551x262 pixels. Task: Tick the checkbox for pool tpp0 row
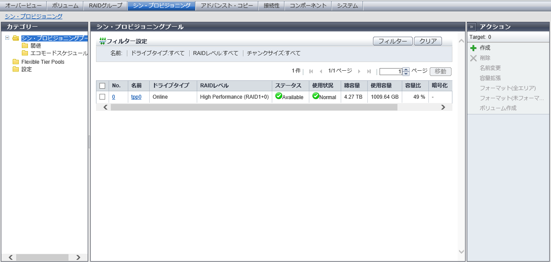[x=102, y=97]
